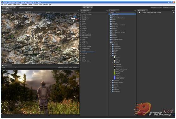The height and width of the screenshot is (119, 176).
Task: Select the water texture icon
Action: 114,75
